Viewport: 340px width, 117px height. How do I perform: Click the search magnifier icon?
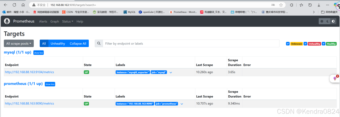99,43
